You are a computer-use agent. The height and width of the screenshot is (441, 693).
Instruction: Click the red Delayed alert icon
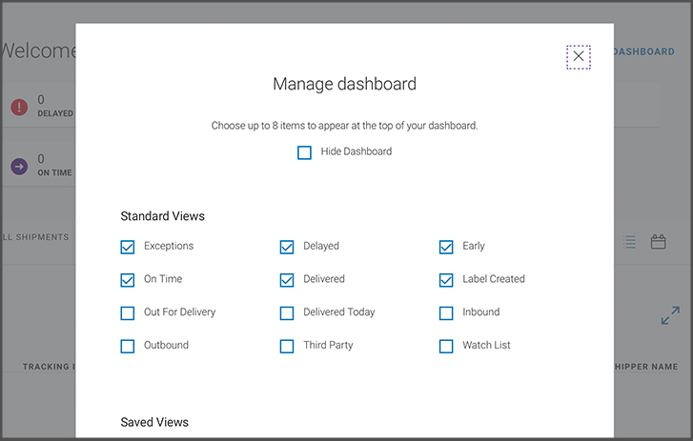(19, 107)
